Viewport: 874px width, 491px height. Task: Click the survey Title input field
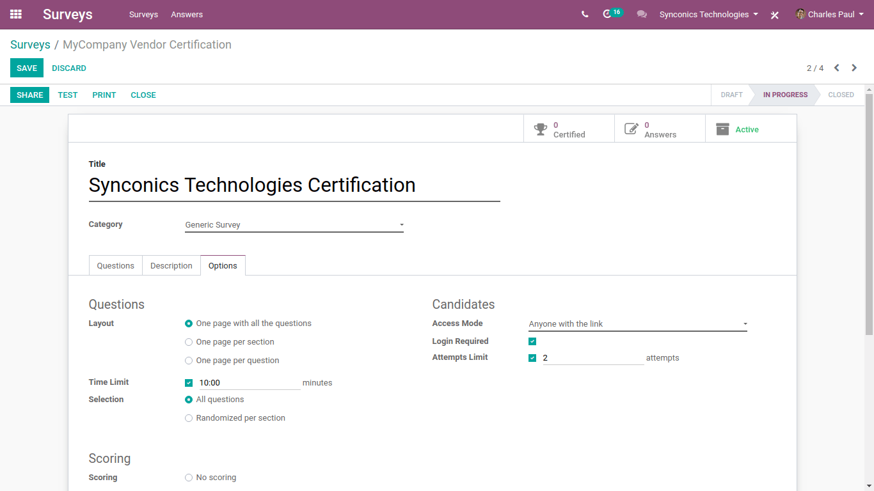294,185
